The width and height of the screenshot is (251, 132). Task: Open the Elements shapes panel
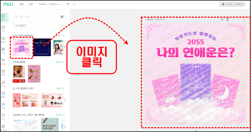[3, 50]
